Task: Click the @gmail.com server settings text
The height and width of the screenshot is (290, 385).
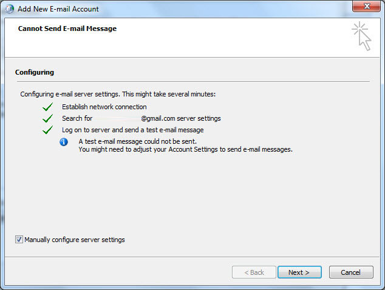Action: click(x=181, y=118)
